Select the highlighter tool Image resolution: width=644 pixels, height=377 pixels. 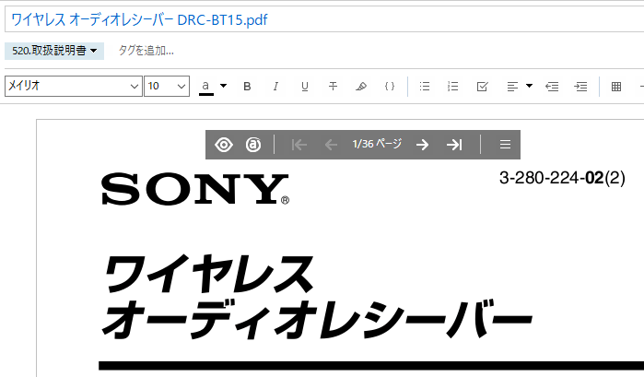[x=361, y=87]
